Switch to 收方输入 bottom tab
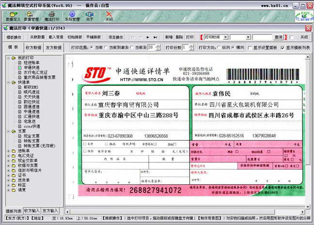Viewport: 314px width, 225px height. 31,211
